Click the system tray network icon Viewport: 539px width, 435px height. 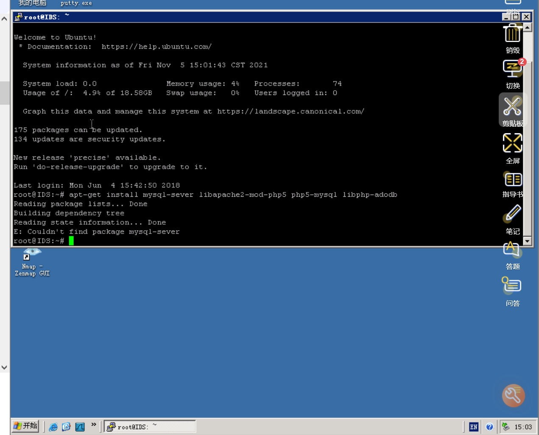505,427
